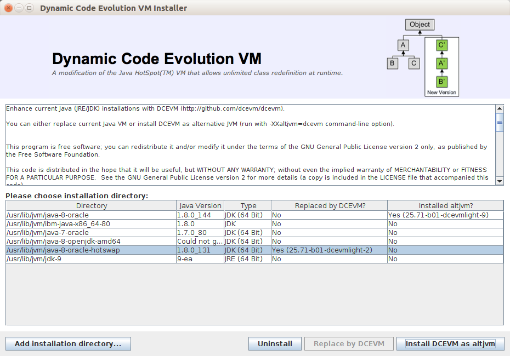Image resolution: width=510 pixels, height=356 pixels.
Task: Click the Directory column header
Action: [x=91, y=206]
